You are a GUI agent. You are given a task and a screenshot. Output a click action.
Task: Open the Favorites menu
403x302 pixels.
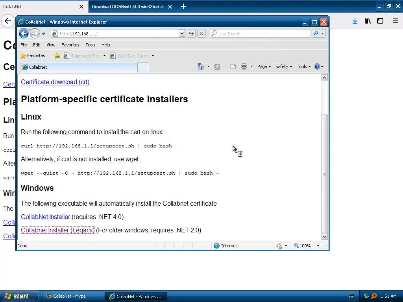click(70, 45)
